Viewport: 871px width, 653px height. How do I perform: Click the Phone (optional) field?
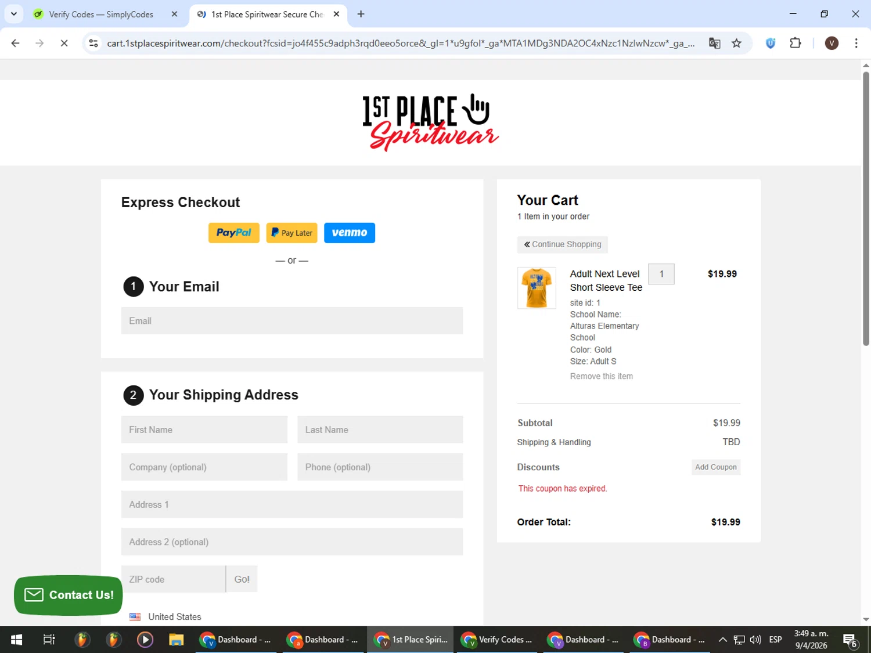click(x=380, y=467)
